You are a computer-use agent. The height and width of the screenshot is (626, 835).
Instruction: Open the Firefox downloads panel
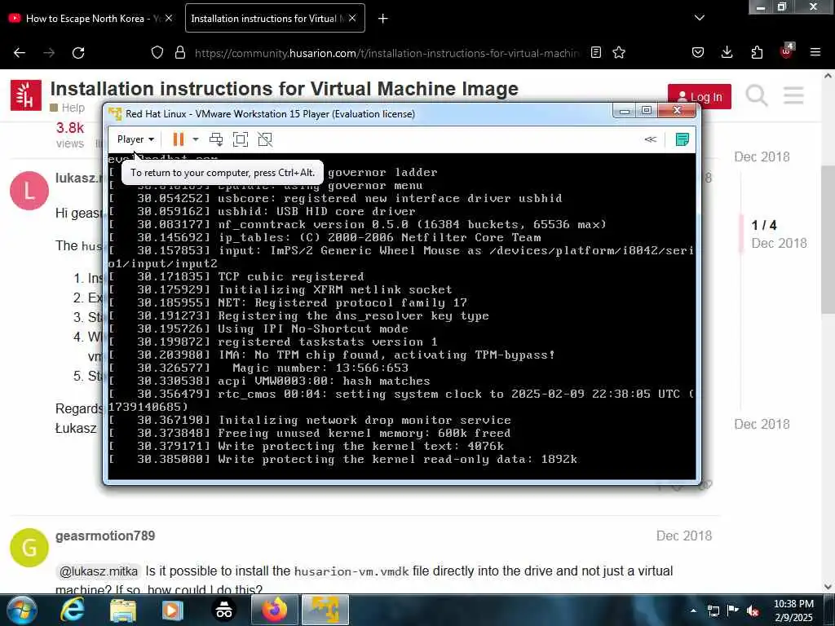tap(727, 53)
